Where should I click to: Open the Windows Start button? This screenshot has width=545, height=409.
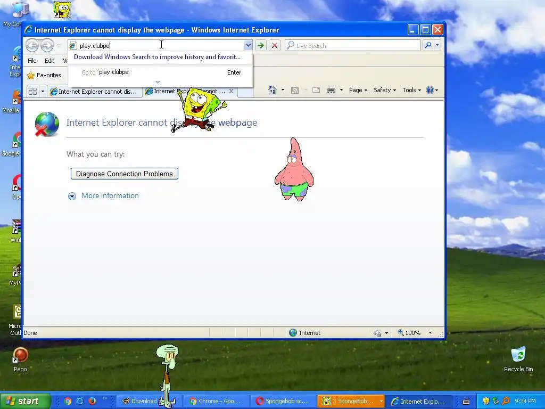[x=26, y=401]
